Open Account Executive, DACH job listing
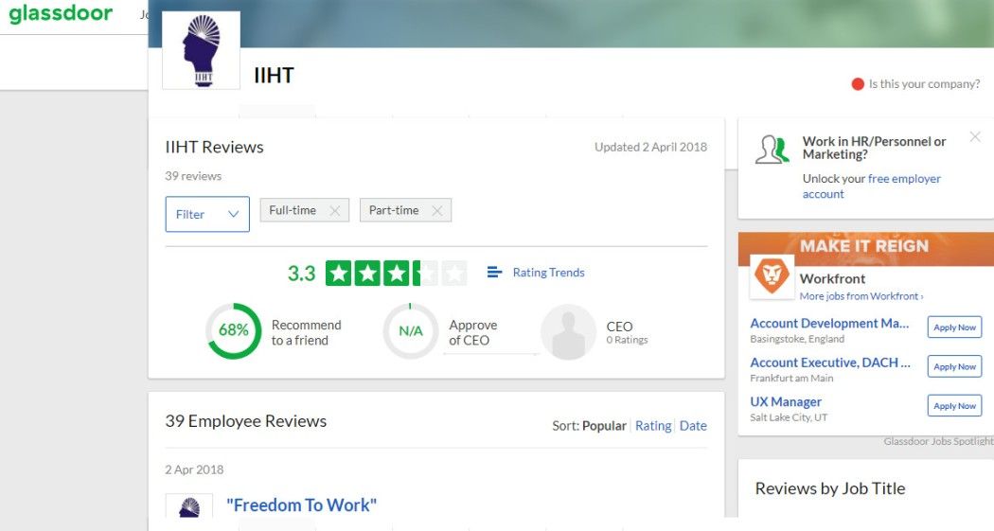 830,363
